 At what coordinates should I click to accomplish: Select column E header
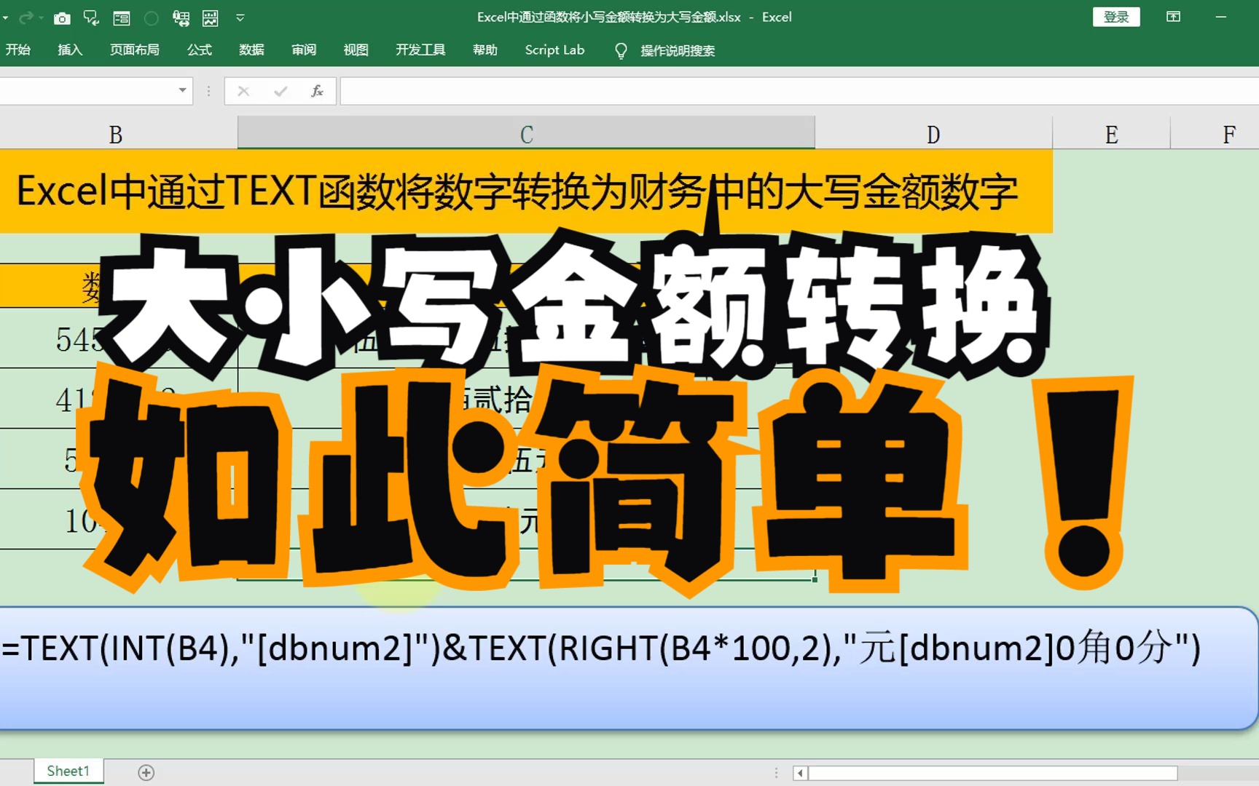(1111, 134)
